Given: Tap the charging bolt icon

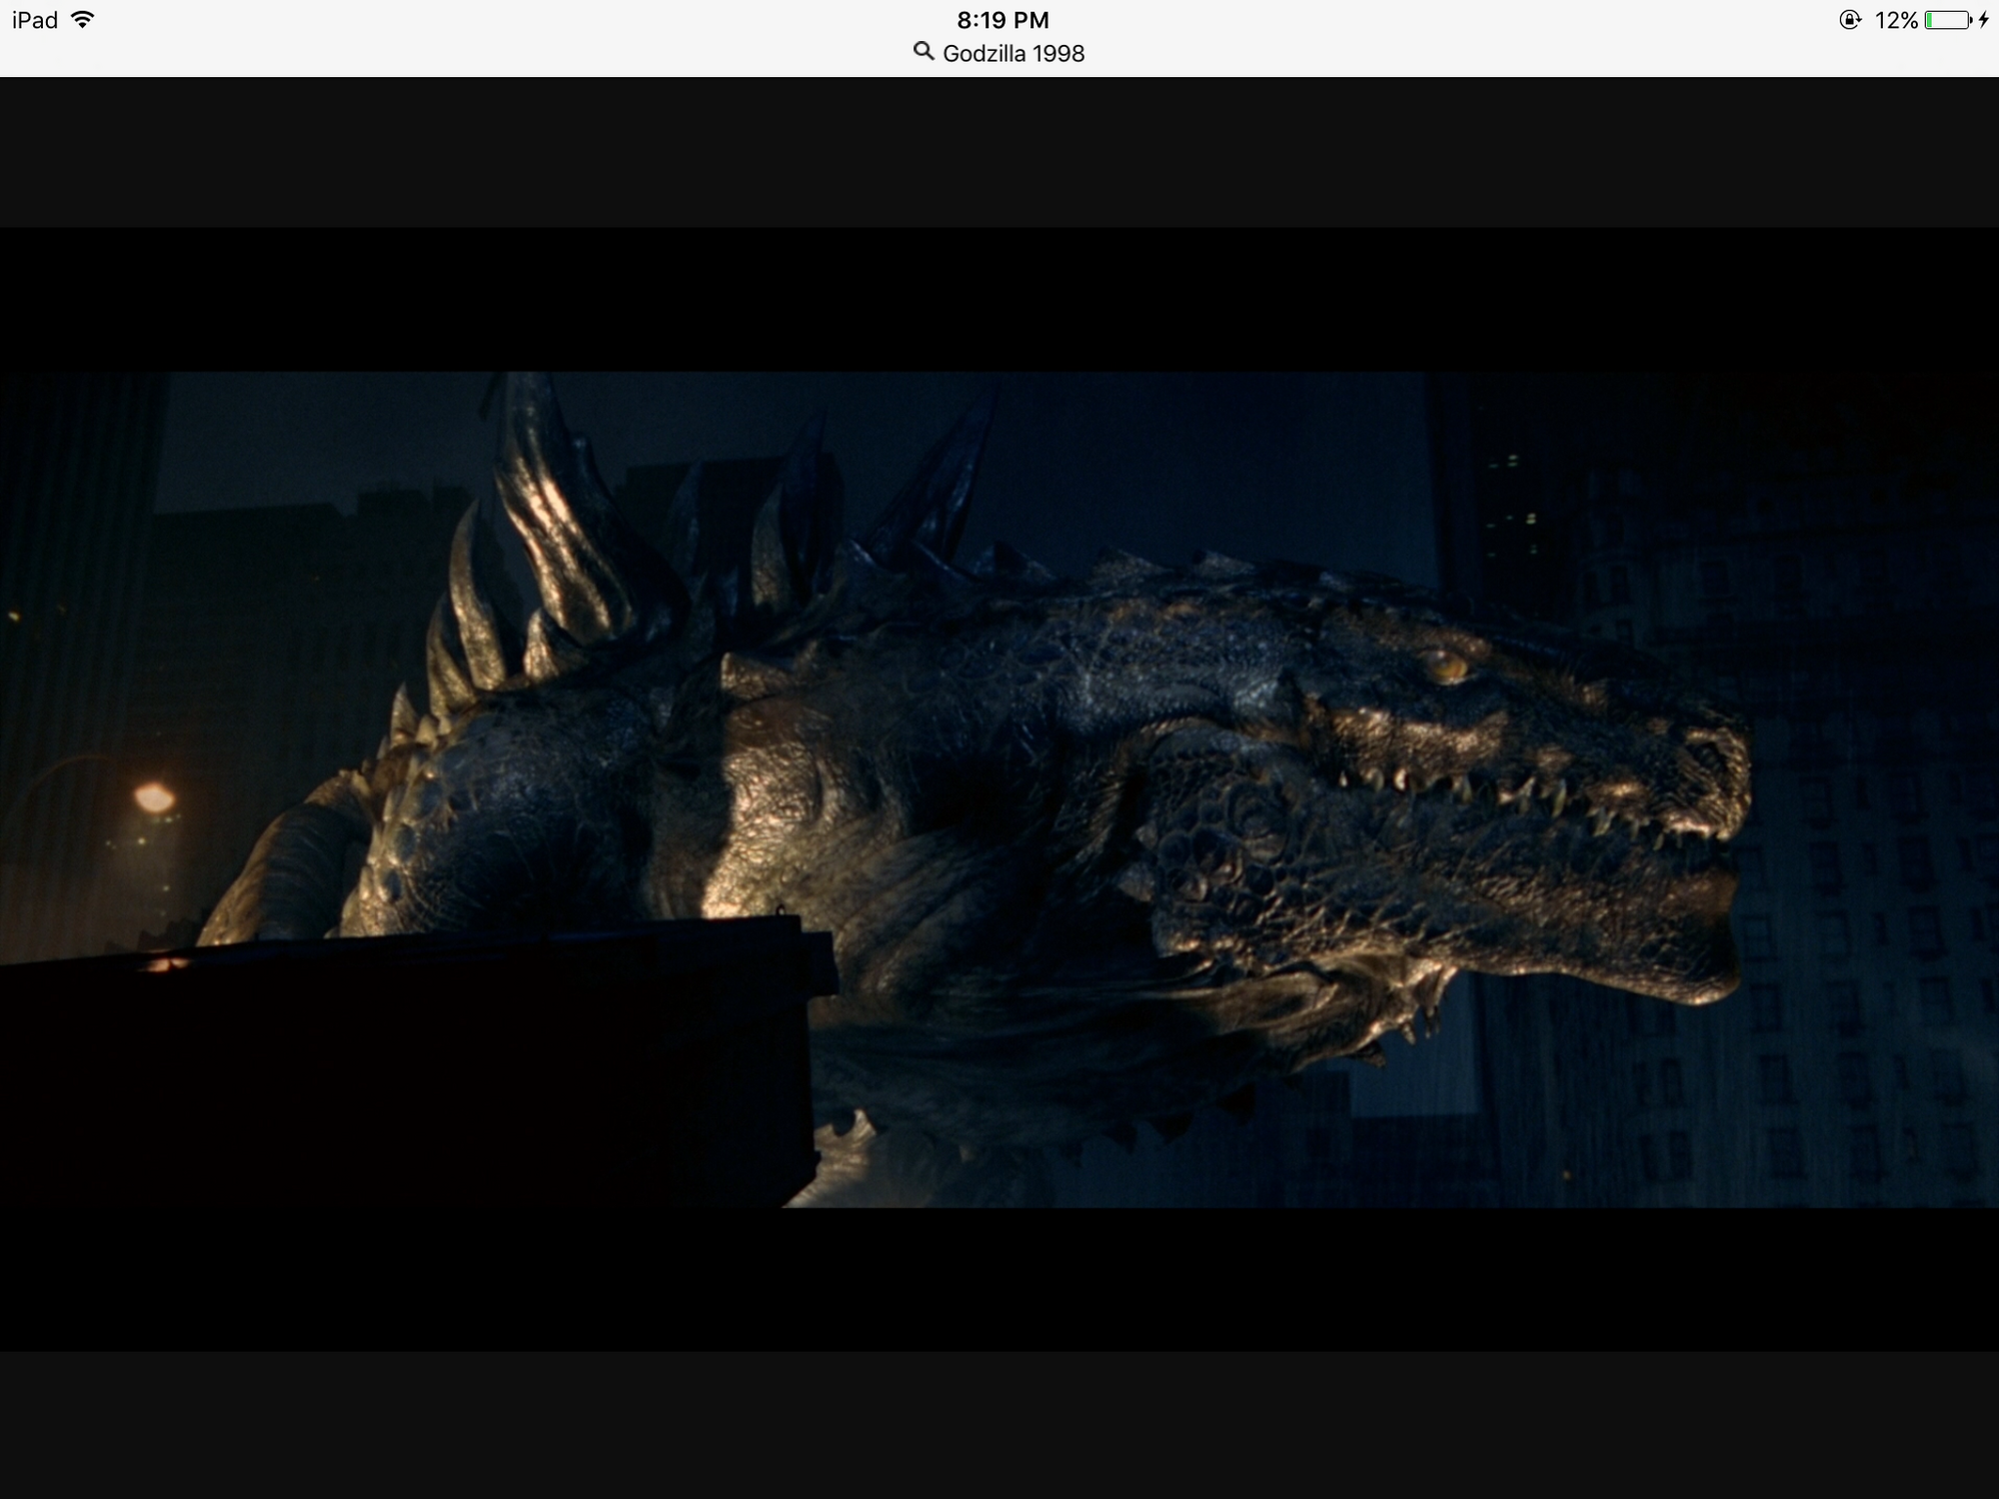Looking at the screenshot, I should 1984,20.
